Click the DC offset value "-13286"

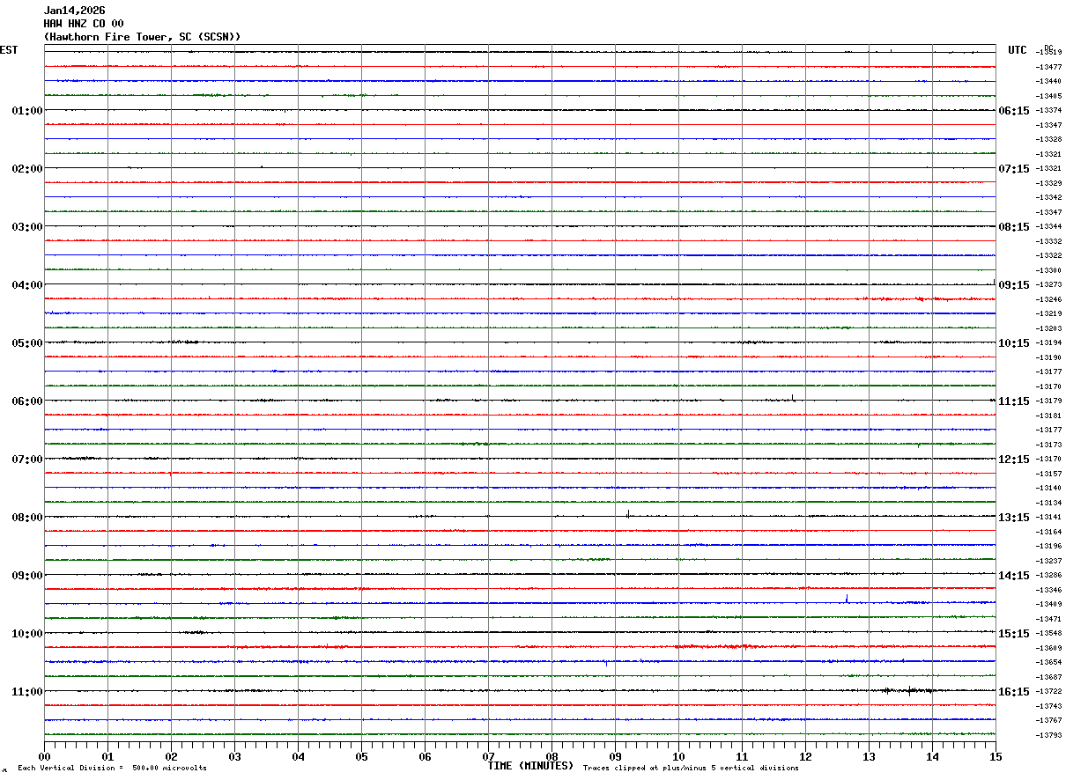(x=1049, y=575)
